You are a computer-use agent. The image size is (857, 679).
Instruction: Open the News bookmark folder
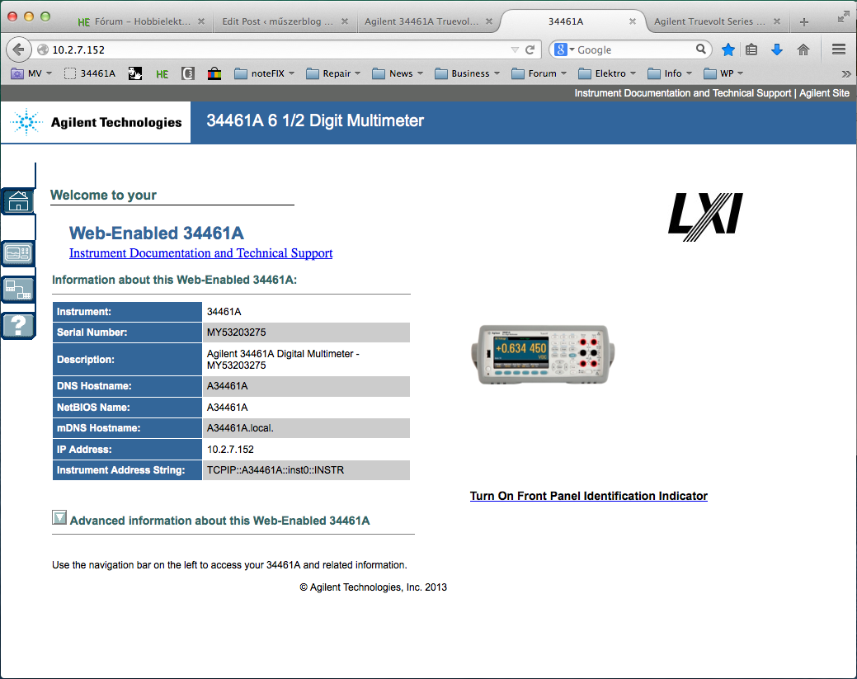click(x=398, y=73)
